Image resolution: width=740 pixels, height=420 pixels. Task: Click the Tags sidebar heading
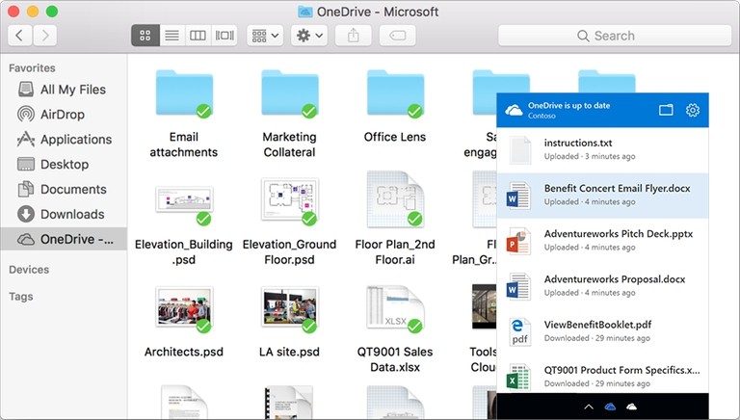point(21,297)
